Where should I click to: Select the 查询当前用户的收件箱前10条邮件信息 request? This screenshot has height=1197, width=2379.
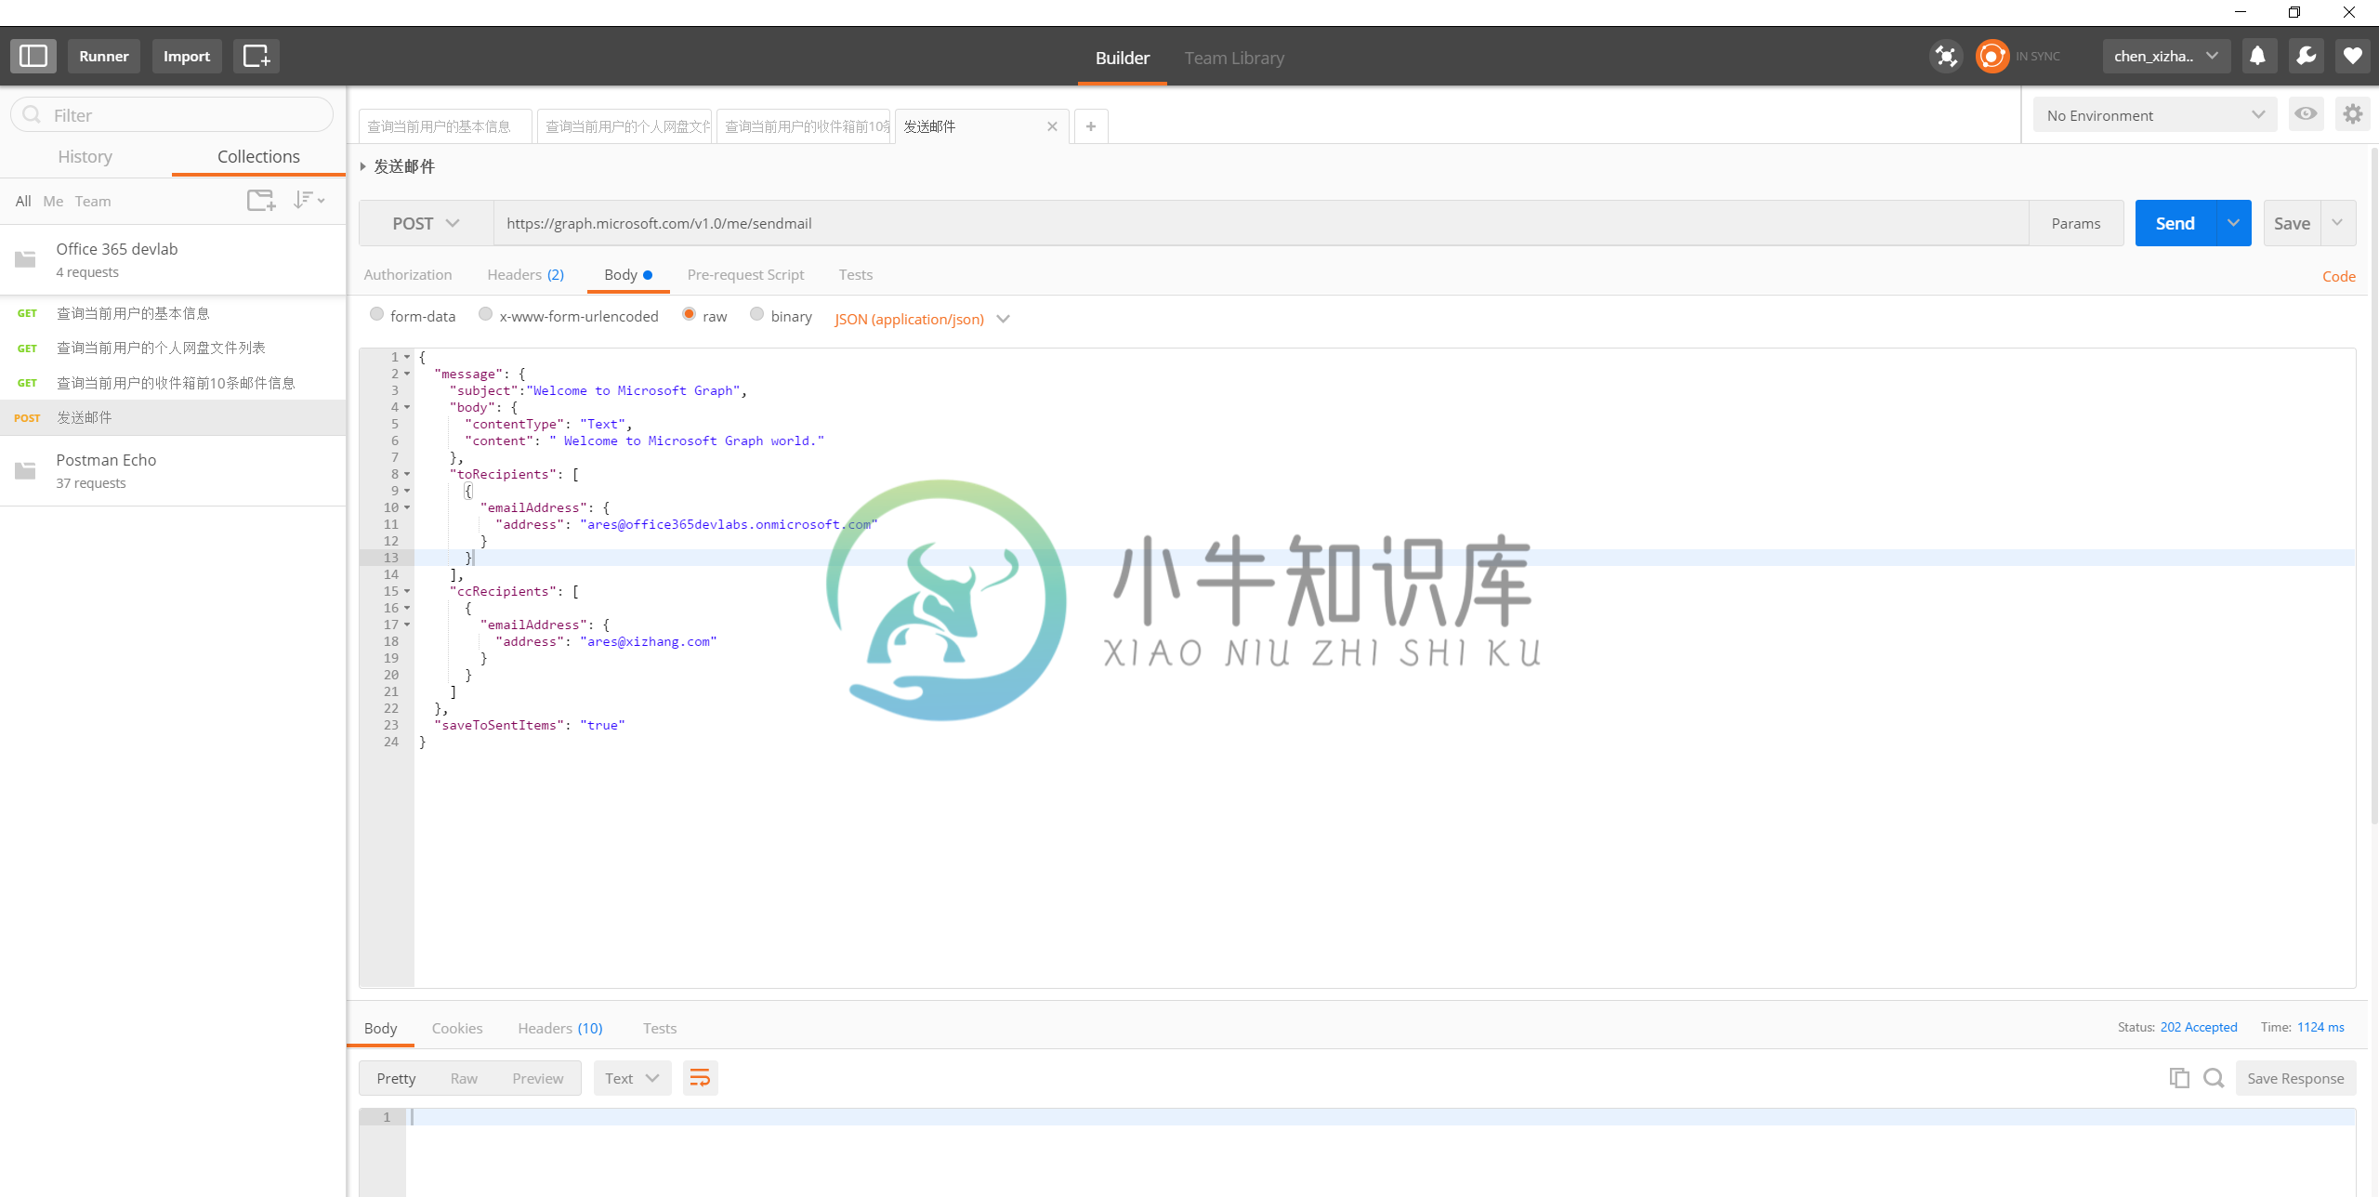pyautogui.click(x=173, y=383)
